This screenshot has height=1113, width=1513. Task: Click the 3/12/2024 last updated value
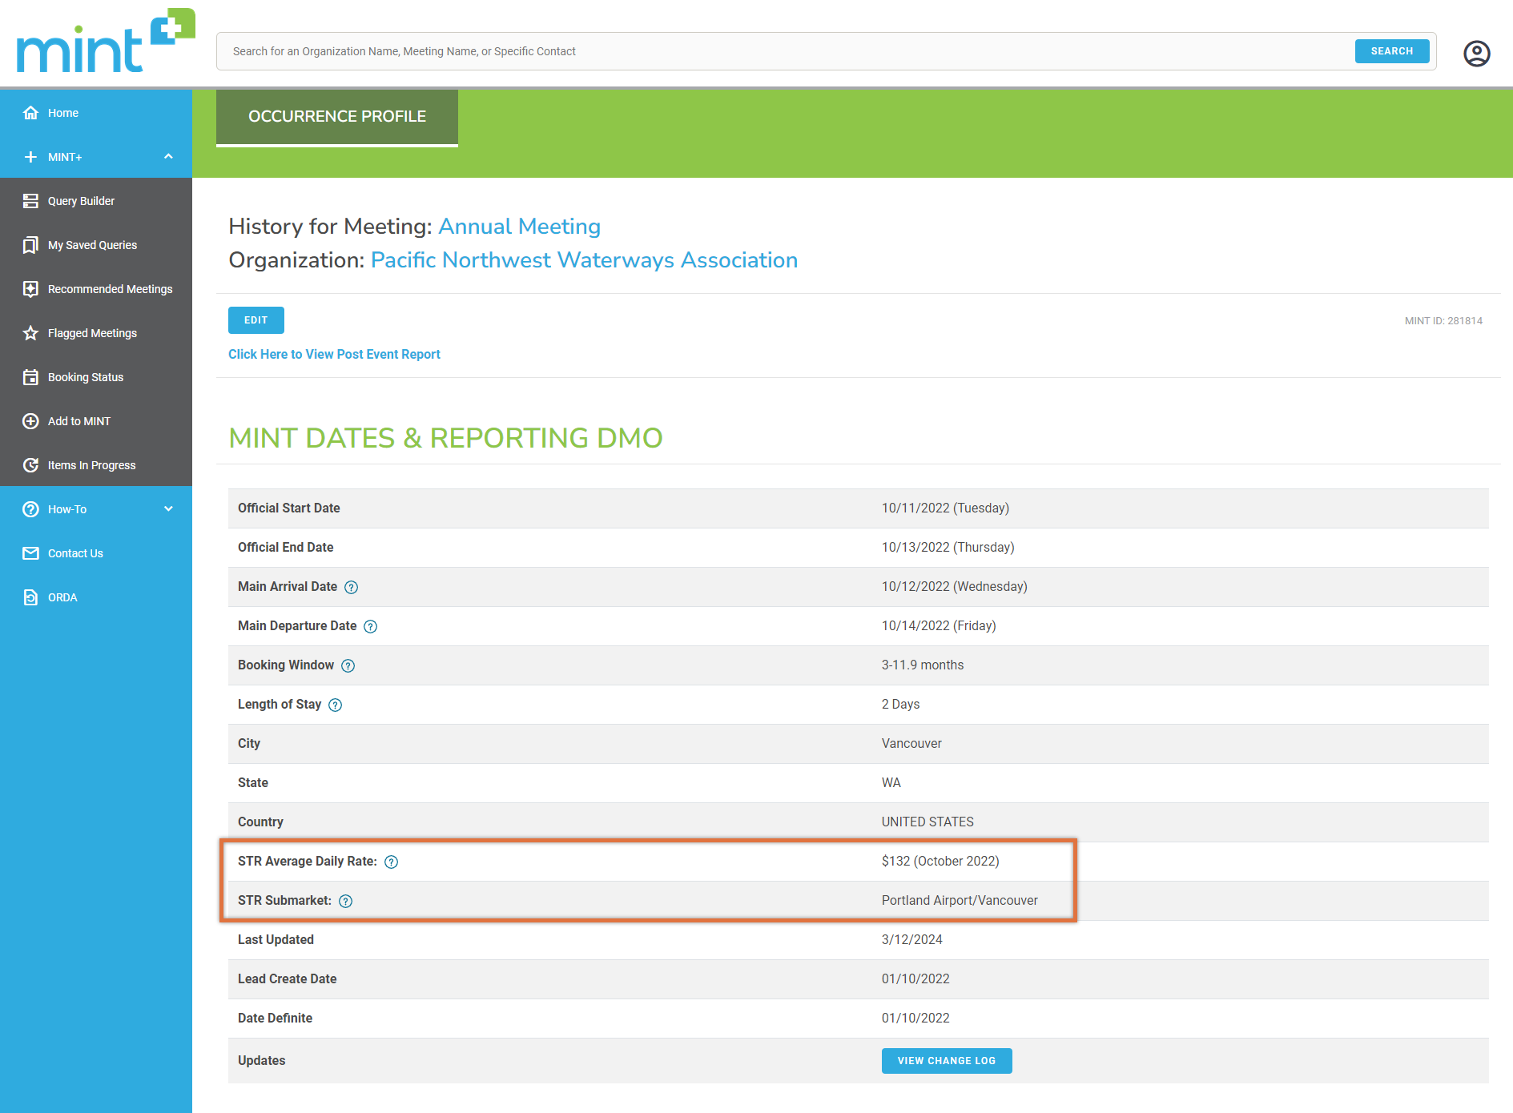click(911, 940)
